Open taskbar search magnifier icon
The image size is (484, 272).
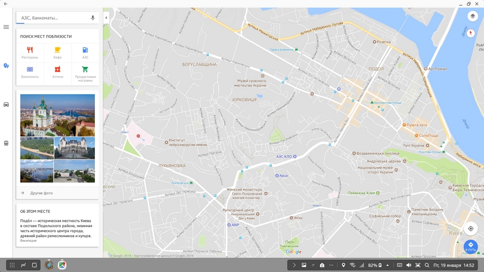427,265
